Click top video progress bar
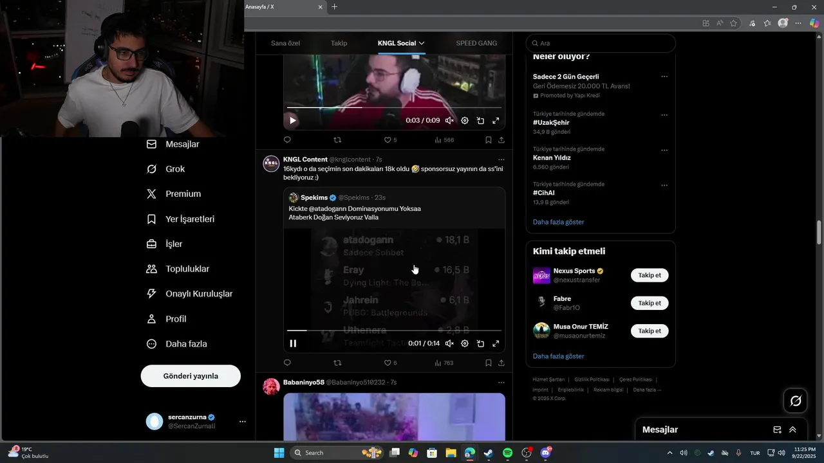Screen dimensions: 824x463 click(x=394, y=107)
